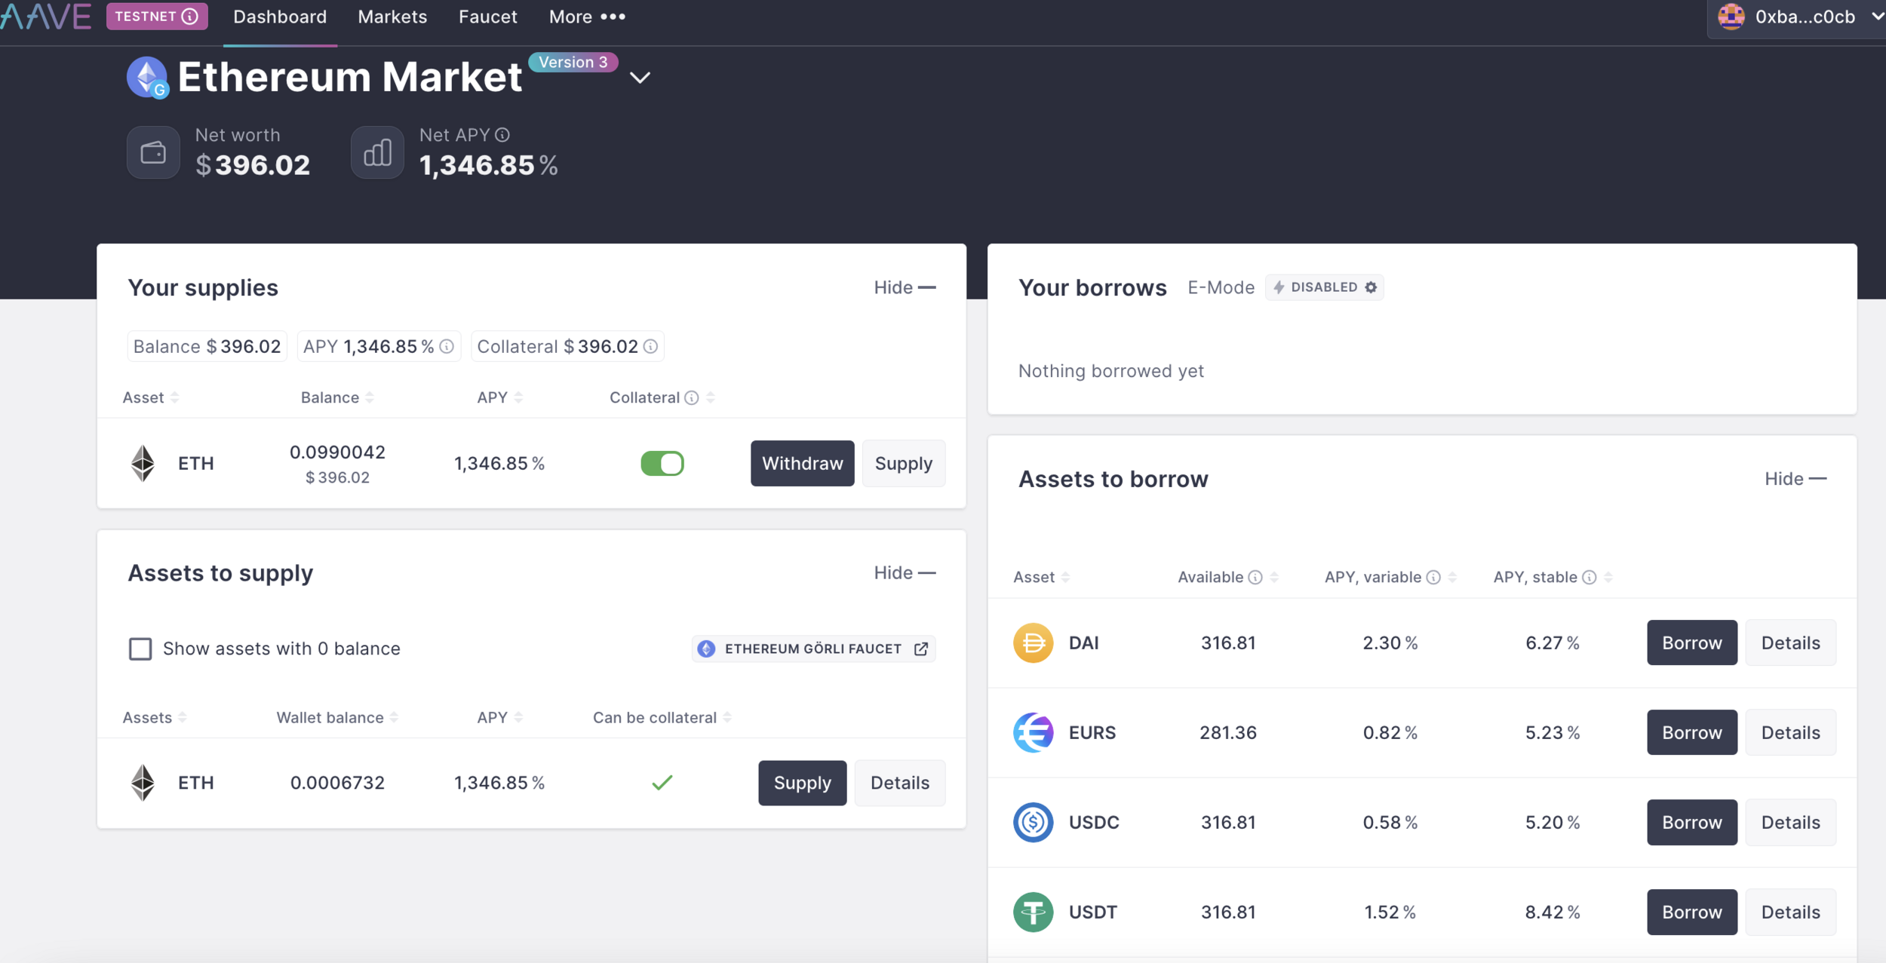Click the USDT token icon

click(1033, 912)
